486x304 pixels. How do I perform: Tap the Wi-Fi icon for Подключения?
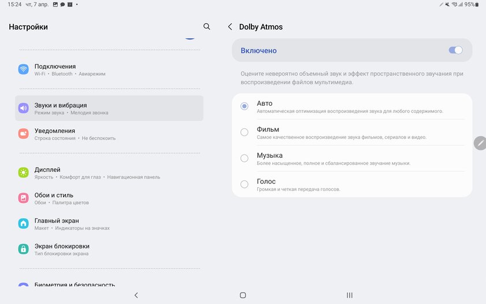pos(24,69)
